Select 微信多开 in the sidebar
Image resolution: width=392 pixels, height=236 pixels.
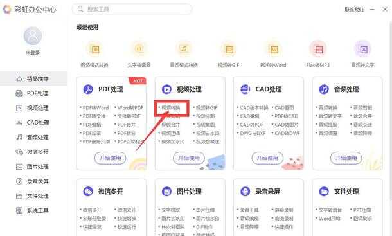coord(33,152)
